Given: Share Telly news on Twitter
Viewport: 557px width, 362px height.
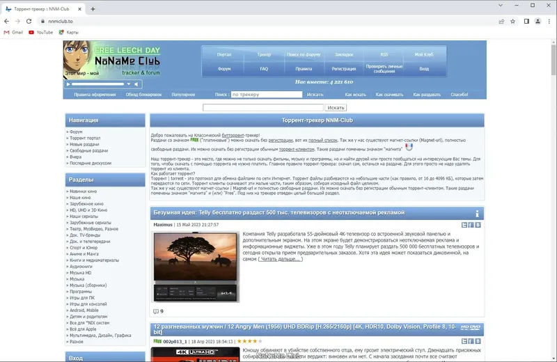Looking at the screenshot, I should coord(464,225).
